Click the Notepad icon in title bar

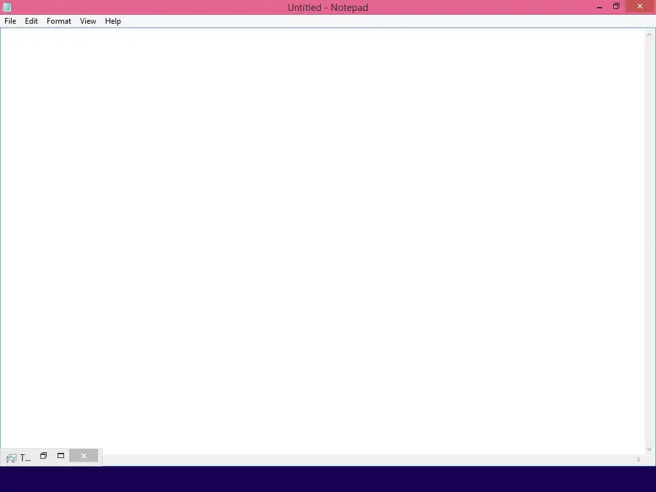(x=6, y=7)
